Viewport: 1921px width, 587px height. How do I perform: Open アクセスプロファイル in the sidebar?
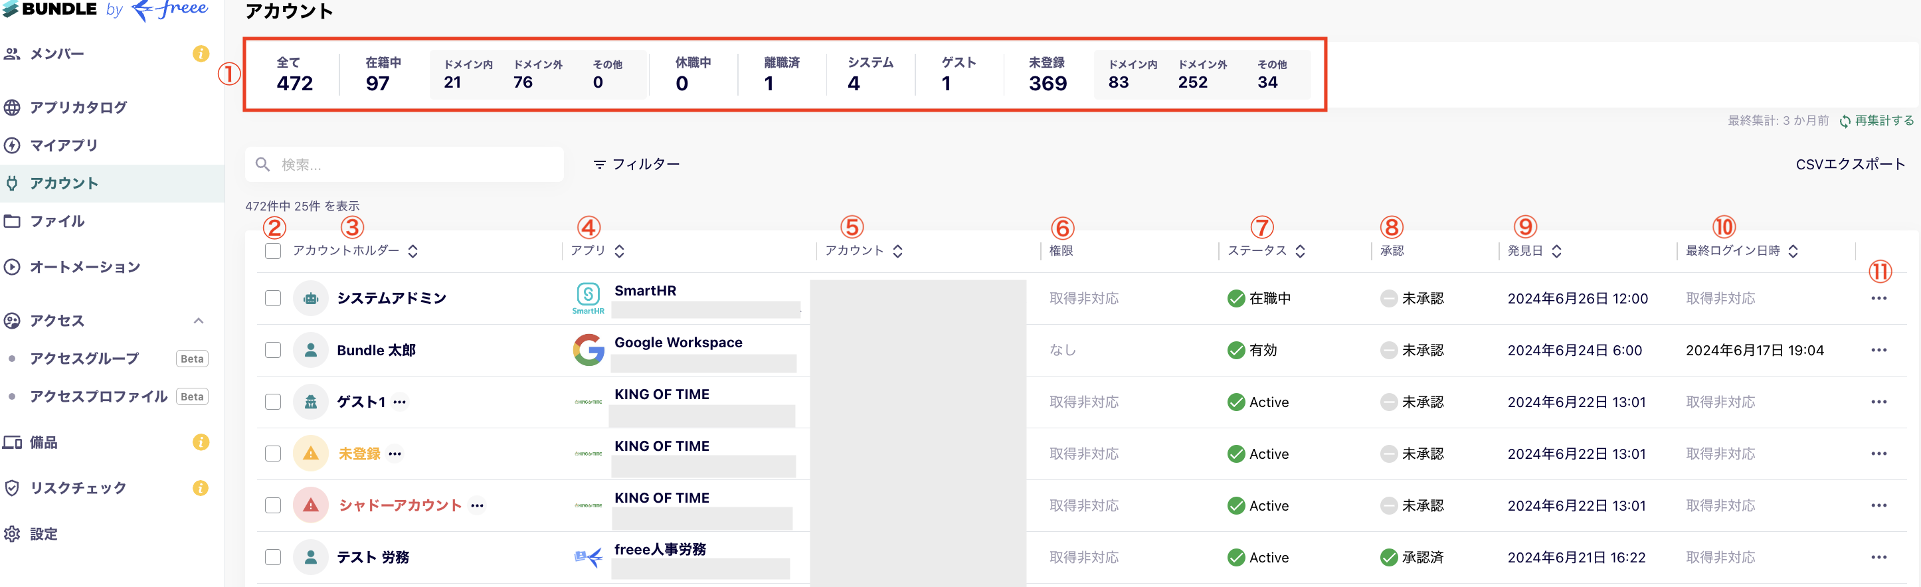point(98,397)
